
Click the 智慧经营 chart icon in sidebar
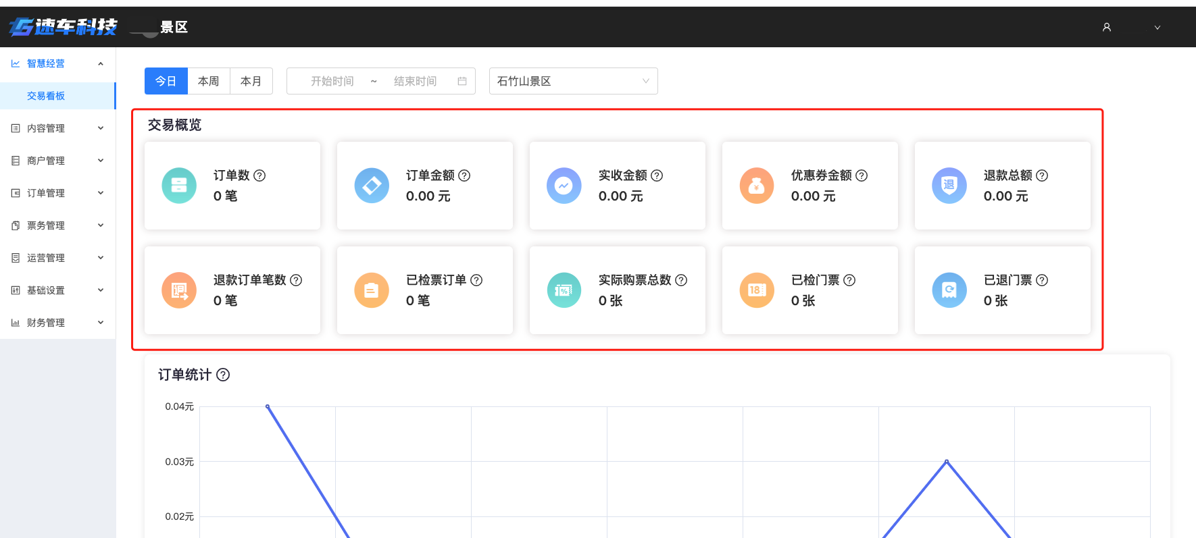(x=16, y=63)
